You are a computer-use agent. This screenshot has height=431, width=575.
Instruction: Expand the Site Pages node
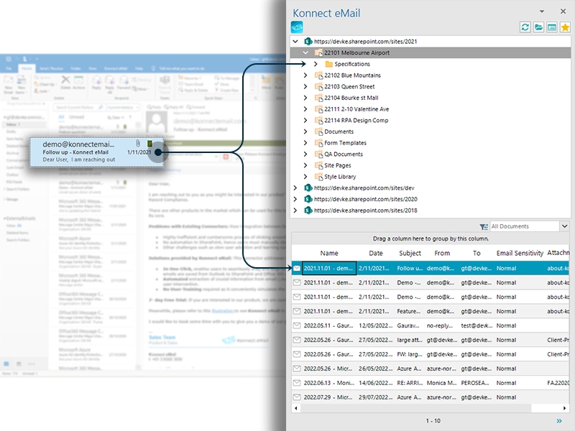pyautogui.click(x=305, y=165)
